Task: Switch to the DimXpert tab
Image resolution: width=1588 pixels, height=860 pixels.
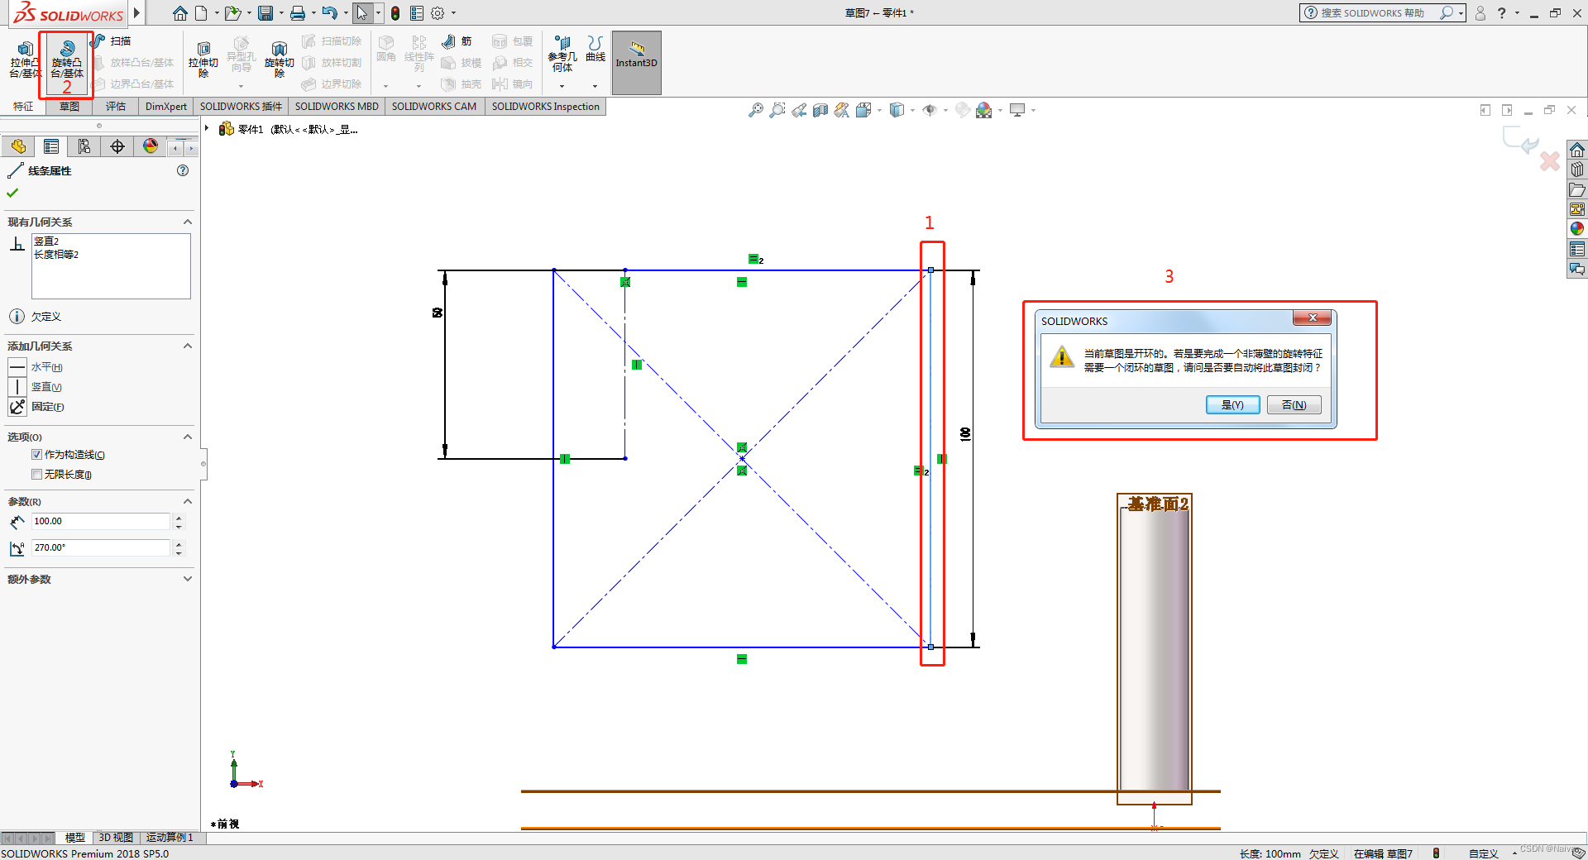Action: point(166,107)
